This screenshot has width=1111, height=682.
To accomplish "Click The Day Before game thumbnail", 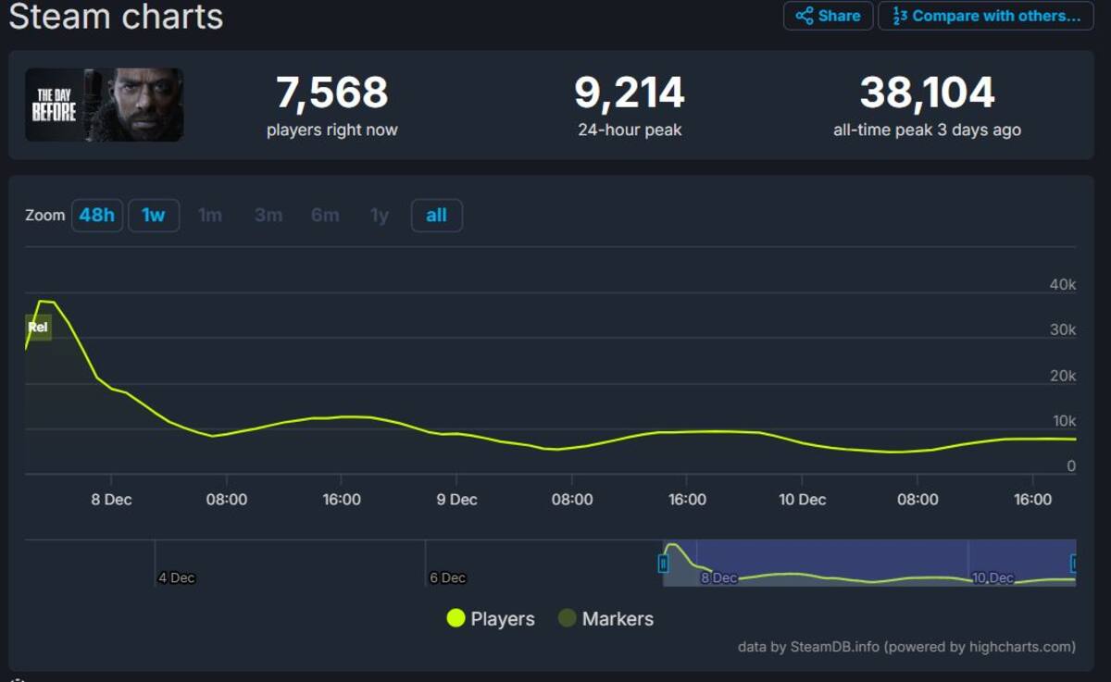I will pyautogui.click(x=104, y=105).
